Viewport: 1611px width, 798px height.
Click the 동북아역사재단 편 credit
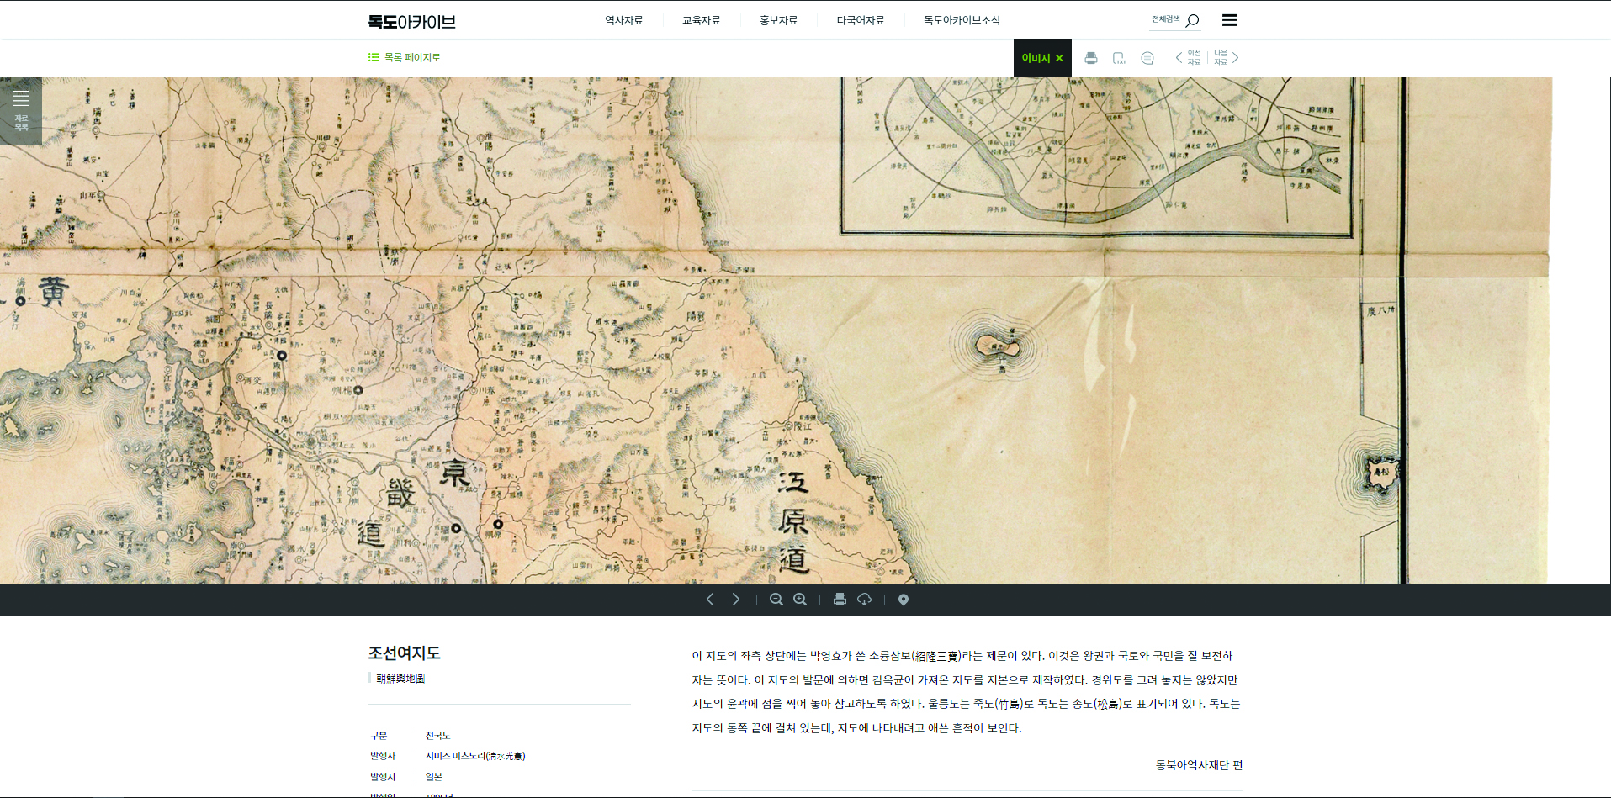click(x=1199, y=765)
